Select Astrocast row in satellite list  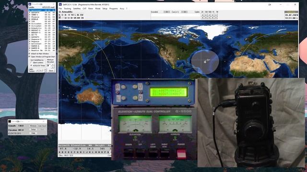42,10
